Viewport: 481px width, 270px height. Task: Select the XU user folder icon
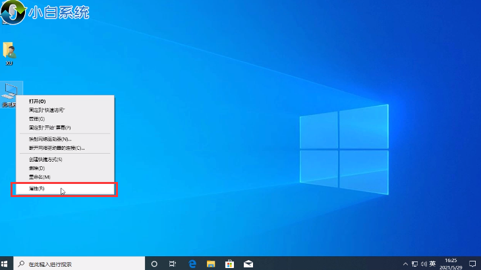tap(9, 54)
